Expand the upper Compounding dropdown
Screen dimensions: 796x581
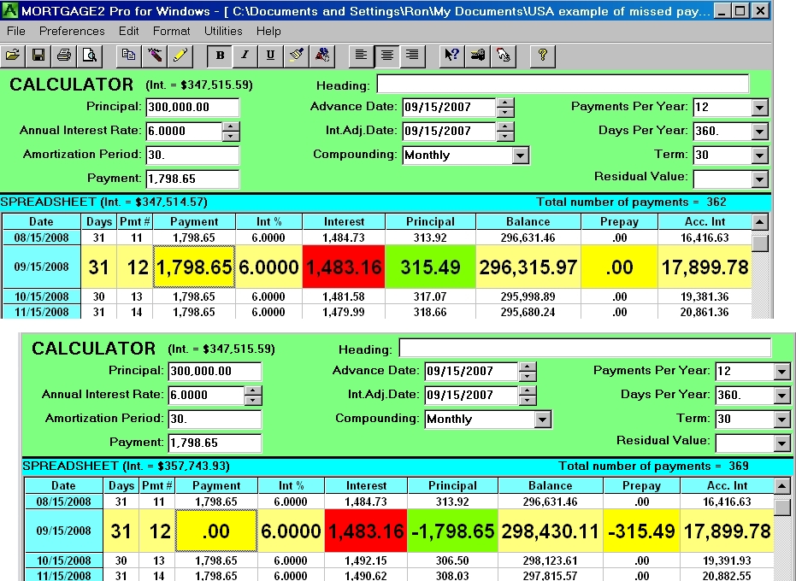pyautogui.click(x=520, y=156)
